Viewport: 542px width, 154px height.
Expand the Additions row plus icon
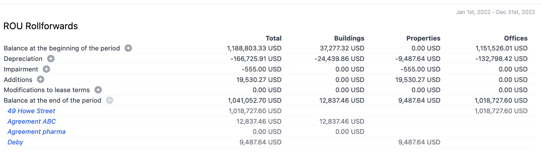pos(41,79)
